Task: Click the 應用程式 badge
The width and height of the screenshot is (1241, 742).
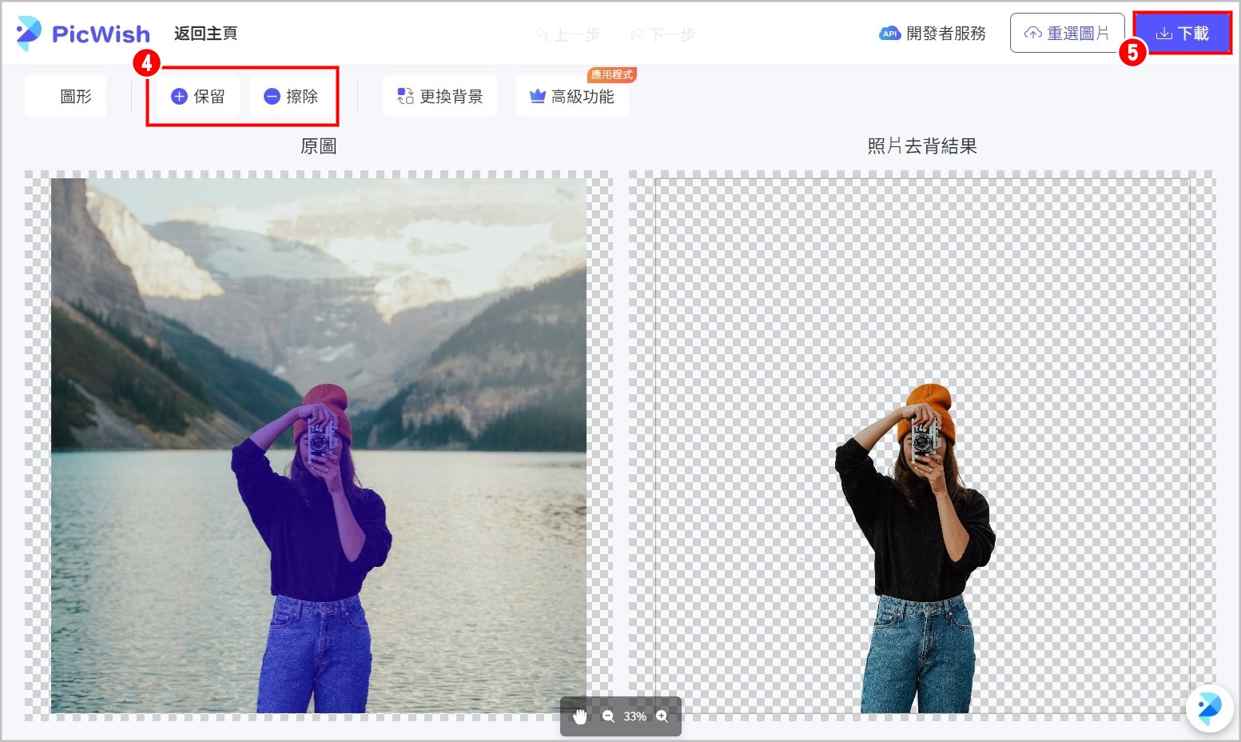Action: point(612,74)
